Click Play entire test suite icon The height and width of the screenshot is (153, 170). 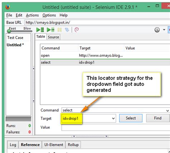[40, 30]
